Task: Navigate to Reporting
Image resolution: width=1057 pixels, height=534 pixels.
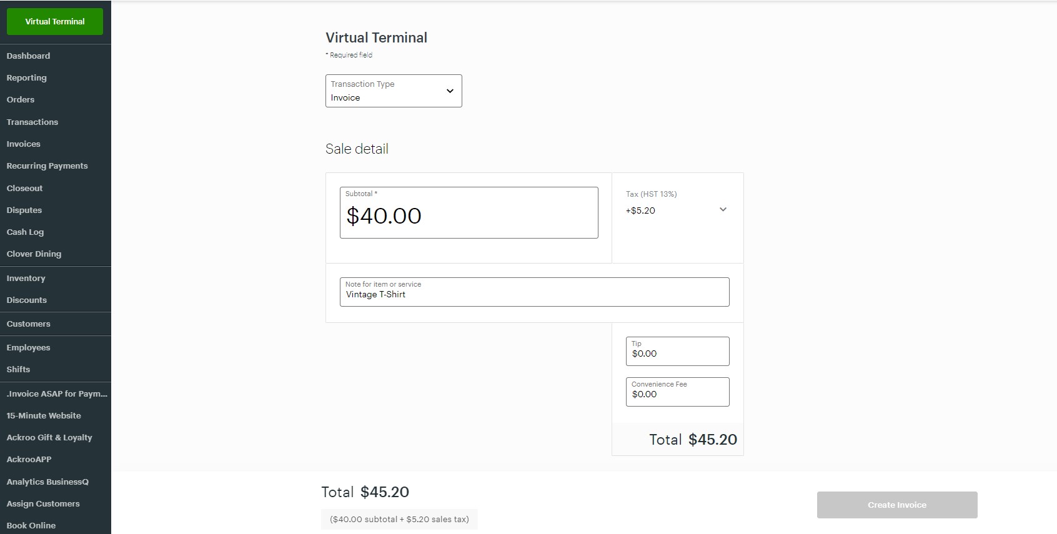Action: (x=26, y=77)
